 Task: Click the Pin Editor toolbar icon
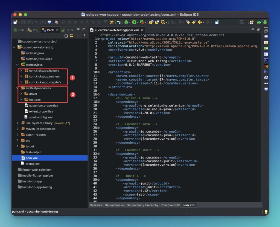tap(217, 22)
